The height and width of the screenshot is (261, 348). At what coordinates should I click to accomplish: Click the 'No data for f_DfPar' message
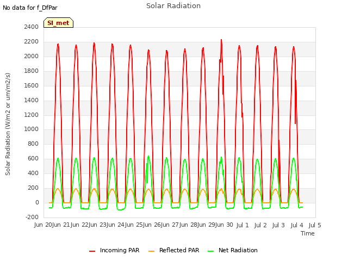(30, 8)
